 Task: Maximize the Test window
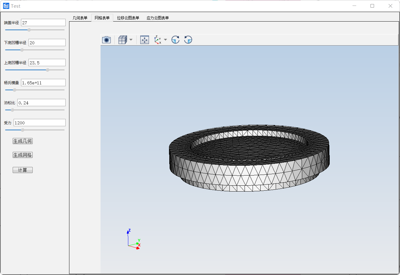(372, 6)
